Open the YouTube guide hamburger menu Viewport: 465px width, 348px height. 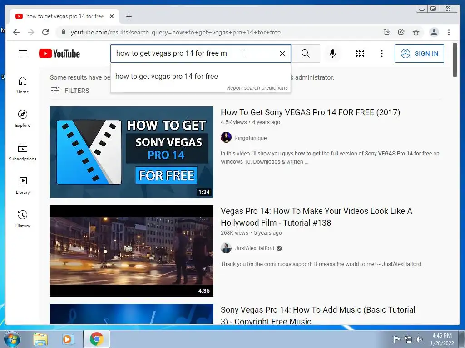coord(23,53)
